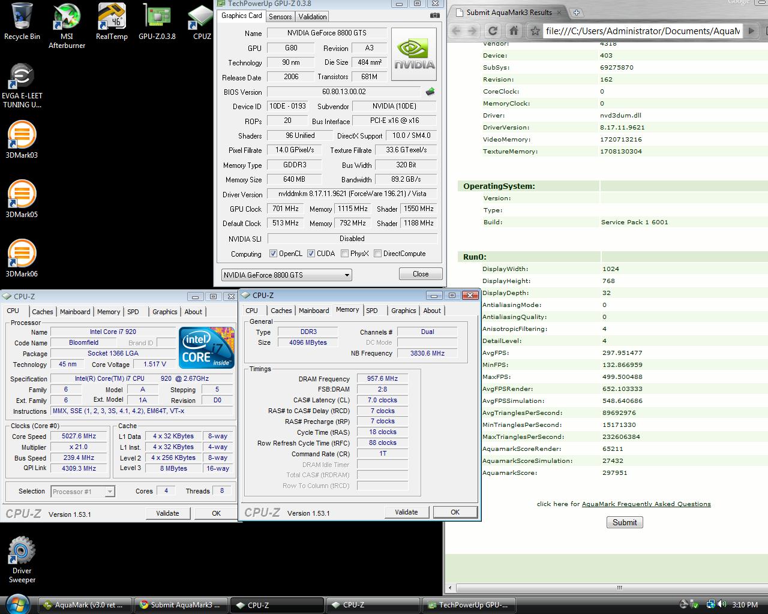Click the DRAM Frequency value 957.6 MHz
This screenshot has width=768, height=614.
click(x=383, y=378)
